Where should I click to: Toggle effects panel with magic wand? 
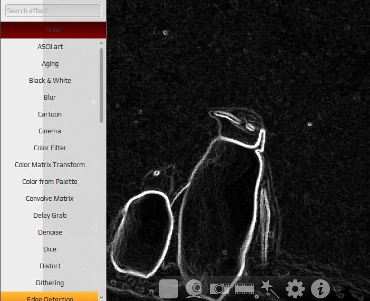270,288
